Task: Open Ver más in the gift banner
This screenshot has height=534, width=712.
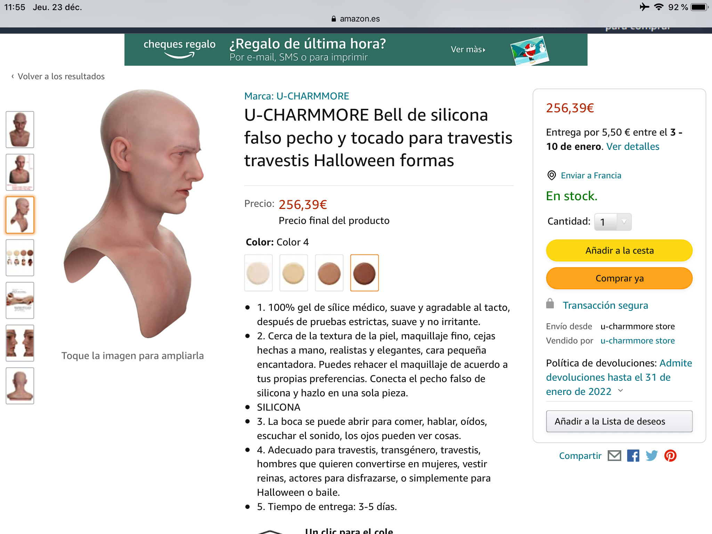Action: tap(468, 49)
